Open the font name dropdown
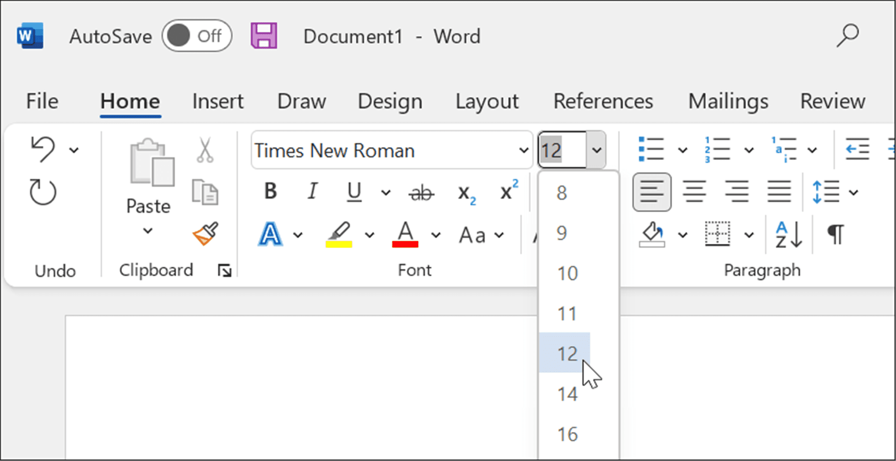Image resolution: width=896 pixels, height=461 pixels. [524, 150]
